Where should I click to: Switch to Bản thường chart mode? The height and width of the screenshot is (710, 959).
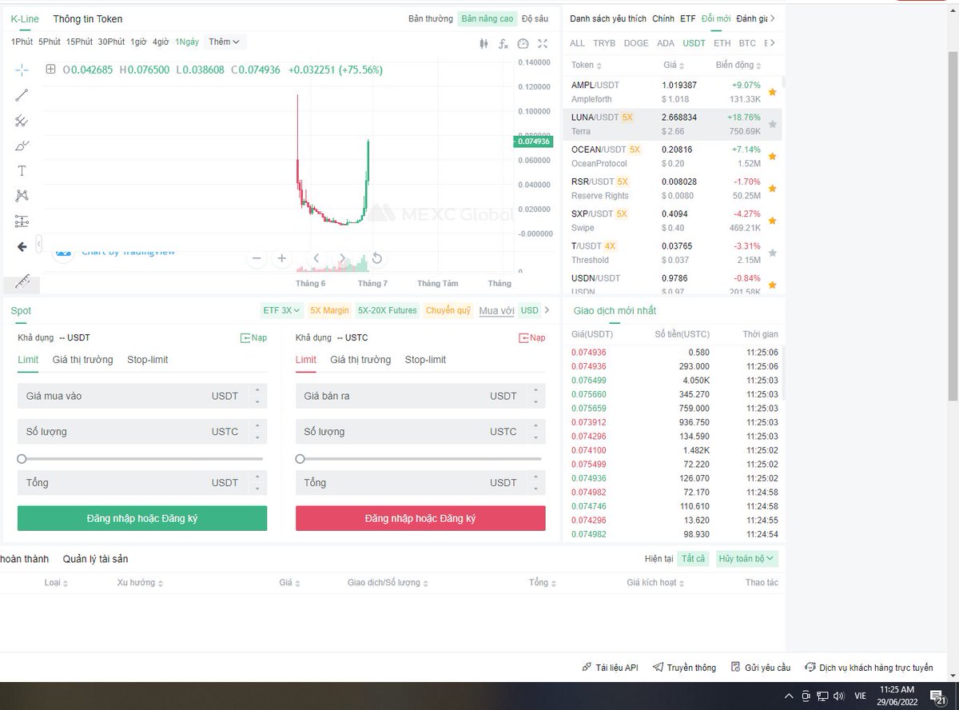[431, 18]
